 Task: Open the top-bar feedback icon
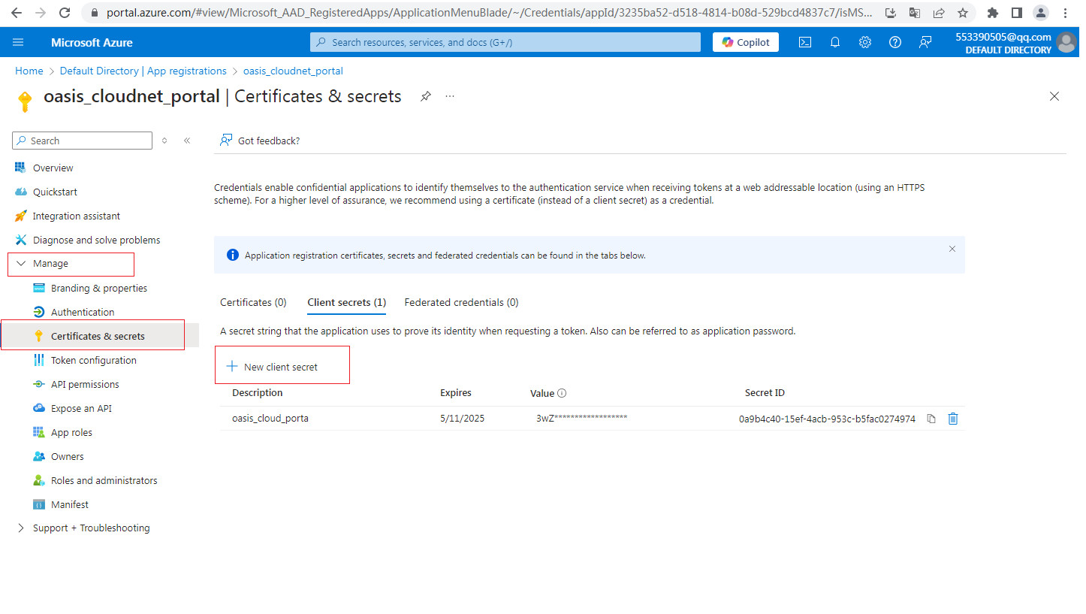tap(925, 42)
